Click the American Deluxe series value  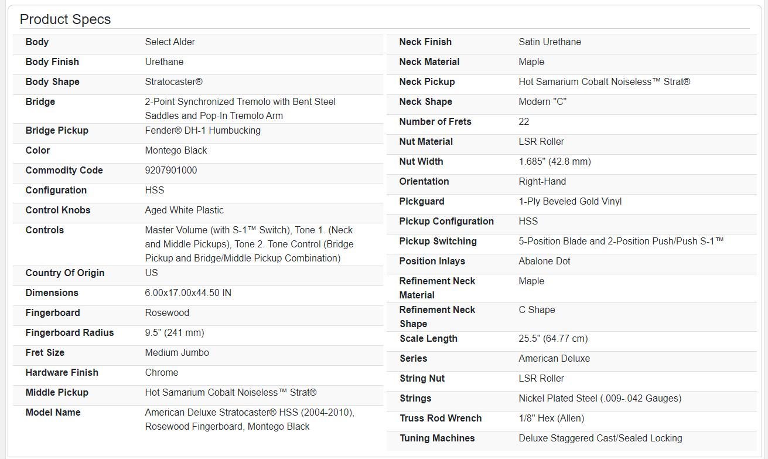[554, 359]
